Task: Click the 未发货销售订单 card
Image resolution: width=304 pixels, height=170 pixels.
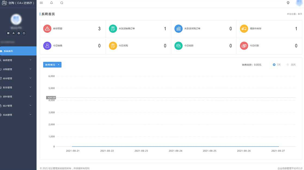Action: [138, 29]
